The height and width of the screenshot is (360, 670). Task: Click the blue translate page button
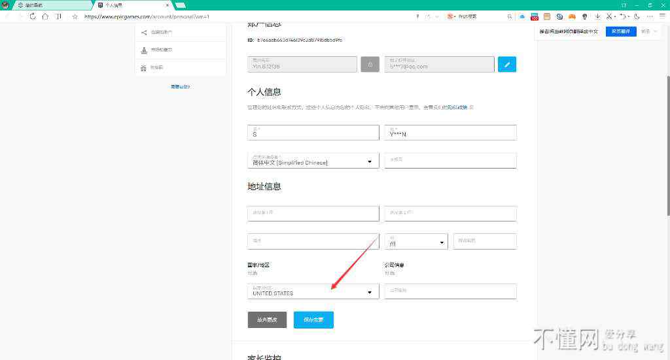[620, 31]
